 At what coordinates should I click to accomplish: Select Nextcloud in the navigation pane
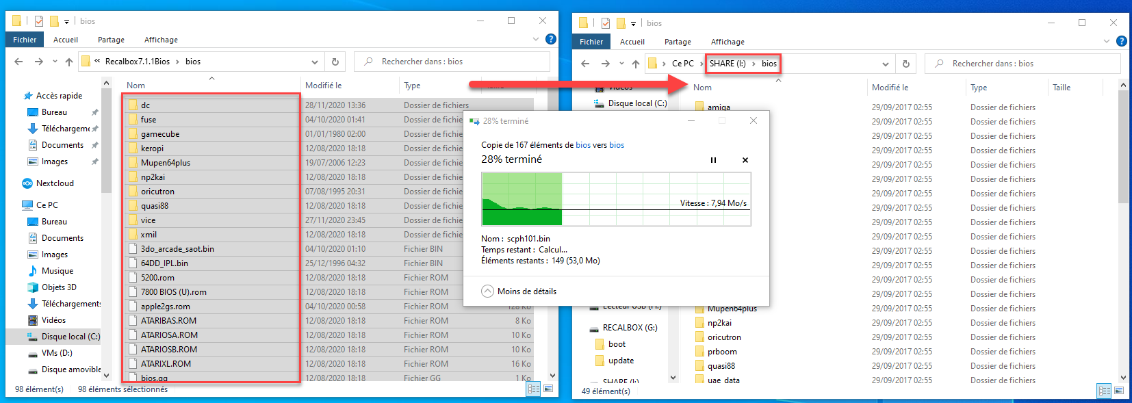tap(55, 183)
